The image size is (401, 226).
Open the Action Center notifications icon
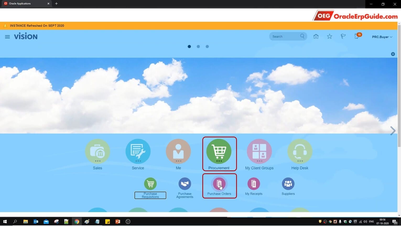395,222
